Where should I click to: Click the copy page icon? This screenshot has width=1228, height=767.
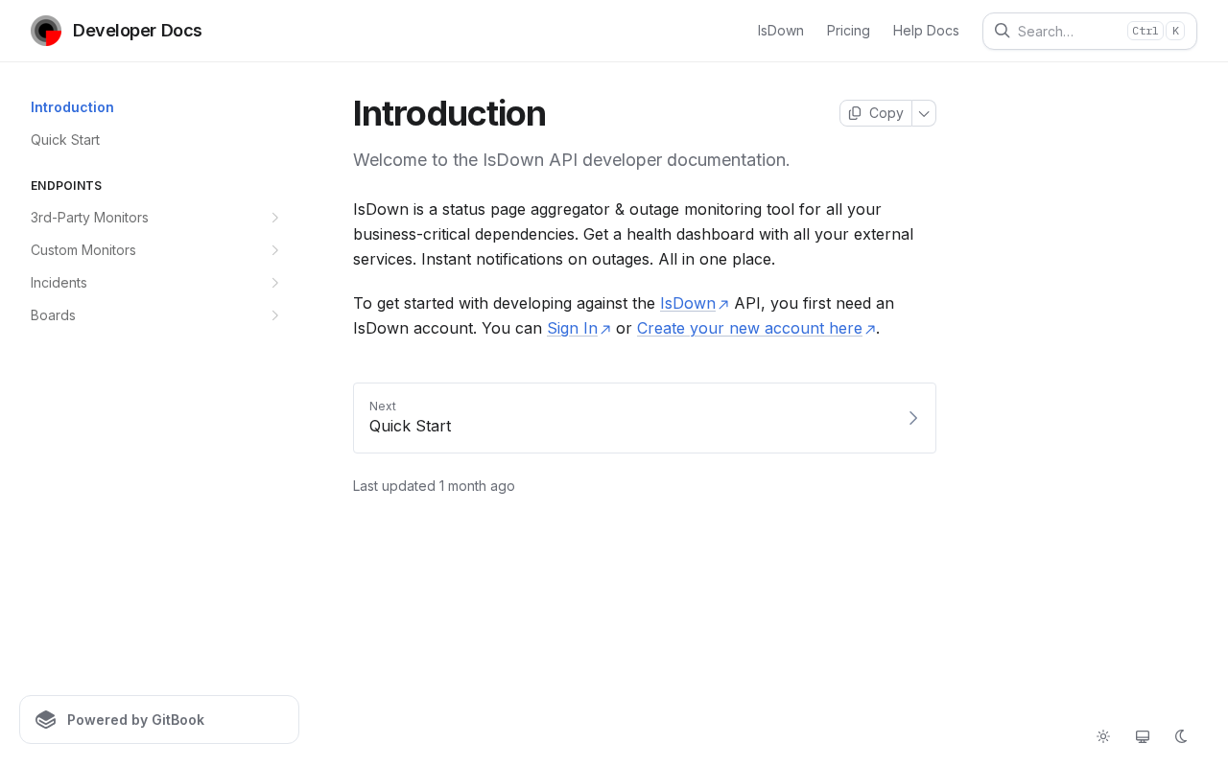tap(855, 113)
